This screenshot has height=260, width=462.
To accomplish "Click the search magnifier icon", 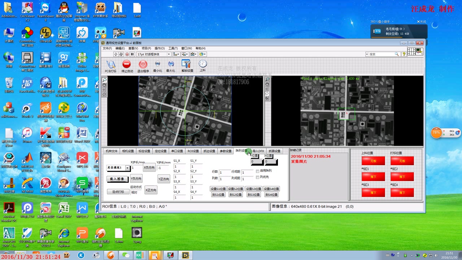I will click(396, 54).
